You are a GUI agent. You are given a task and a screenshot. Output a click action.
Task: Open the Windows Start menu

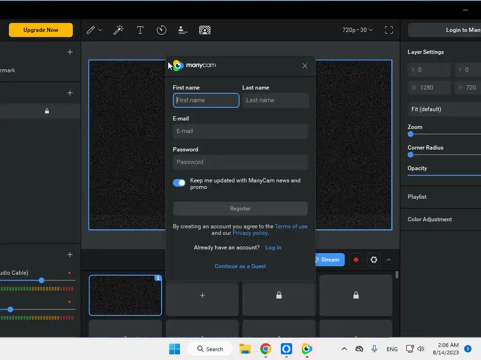[175, 349]
